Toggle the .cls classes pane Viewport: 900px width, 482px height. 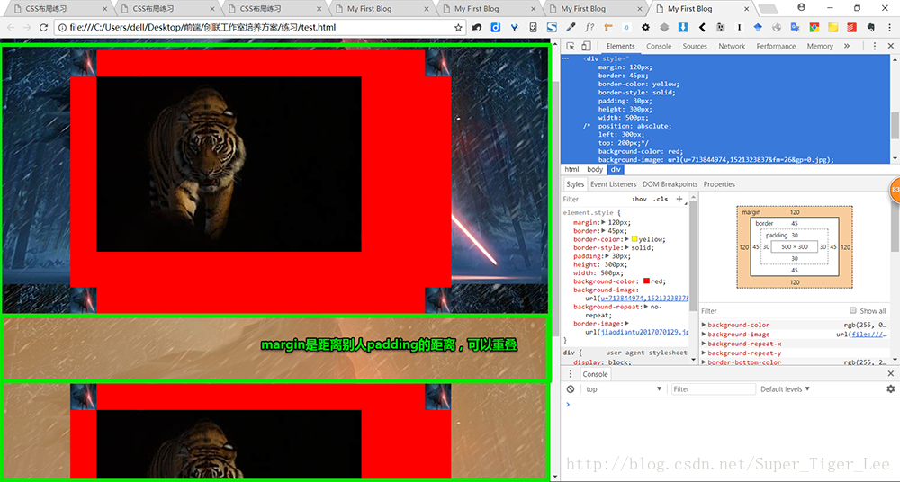pos(661,199)
